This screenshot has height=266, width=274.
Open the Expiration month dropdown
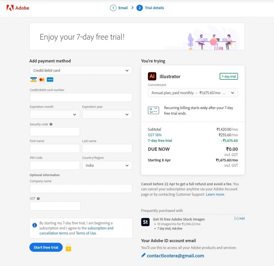(55, 115)
